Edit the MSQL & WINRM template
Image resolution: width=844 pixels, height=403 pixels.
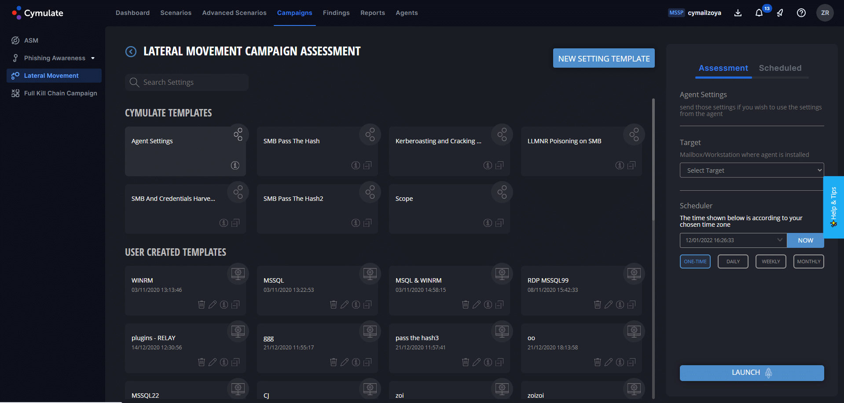point(477,305)
